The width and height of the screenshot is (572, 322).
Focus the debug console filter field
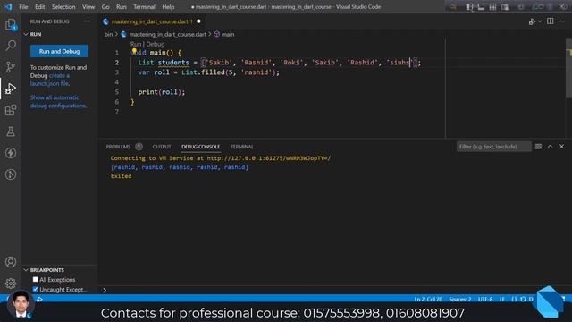pos(493,147)
